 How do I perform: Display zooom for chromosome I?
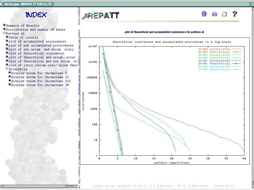click(x=39, y=73)
